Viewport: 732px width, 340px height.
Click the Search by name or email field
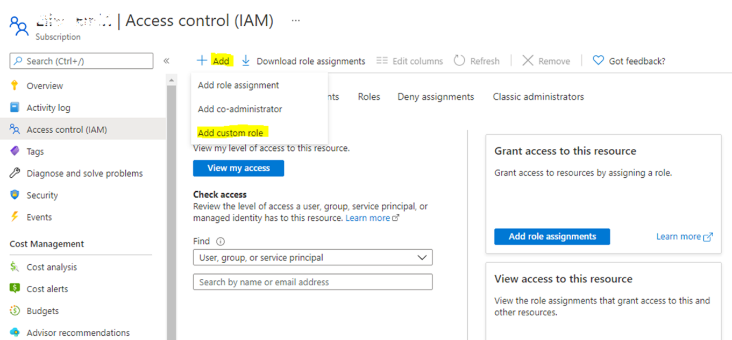click(312, 282)
